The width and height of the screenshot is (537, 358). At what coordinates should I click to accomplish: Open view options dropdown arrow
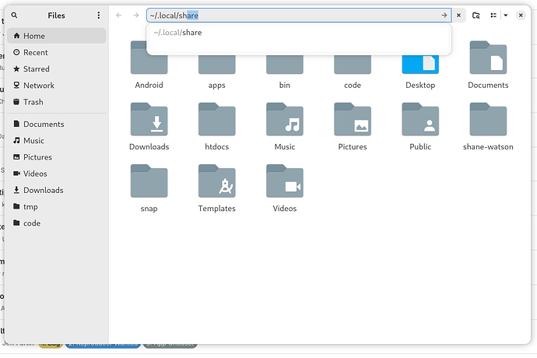(506, 16)
